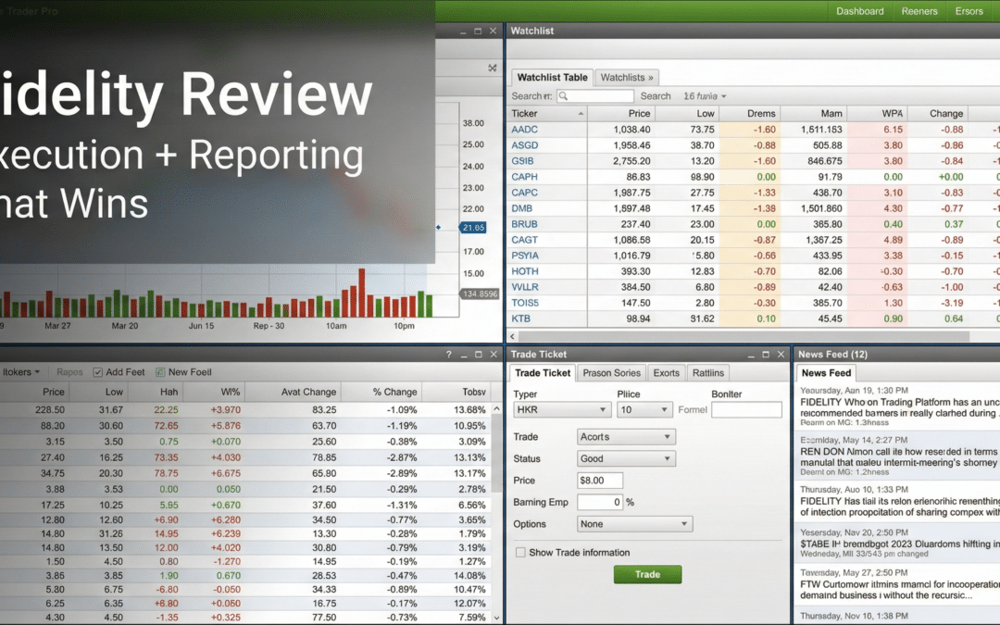Switch to the Watchlist Table tab

552,77
